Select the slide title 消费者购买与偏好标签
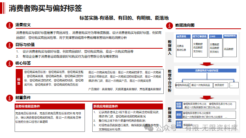Image resolution: width=246 pixels, height=138 pixels. 45,8
